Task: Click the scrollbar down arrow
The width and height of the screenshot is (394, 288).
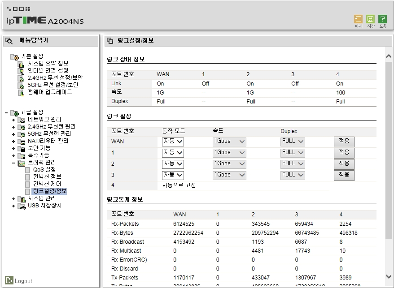Action: click(389, 276)
